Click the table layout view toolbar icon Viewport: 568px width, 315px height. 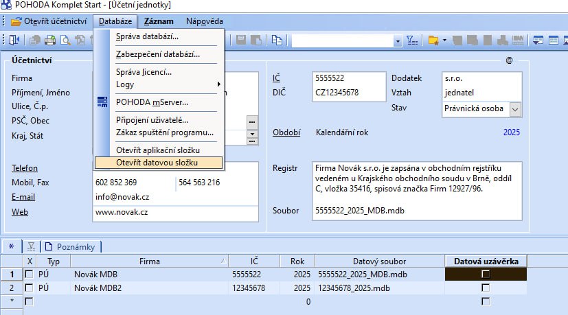(553, 40)
